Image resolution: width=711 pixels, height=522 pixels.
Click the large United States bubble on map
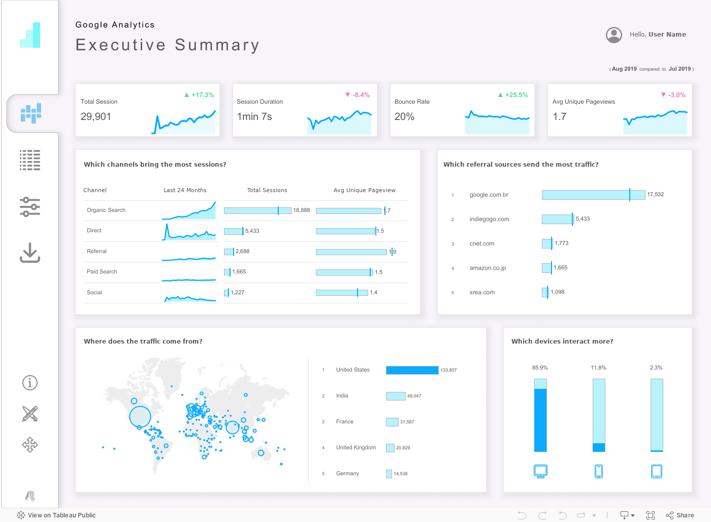[x=140, y=417]
